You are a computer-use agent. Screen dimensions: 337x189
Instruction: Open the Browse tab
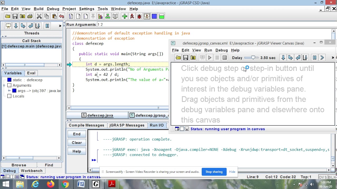[19, 165]
